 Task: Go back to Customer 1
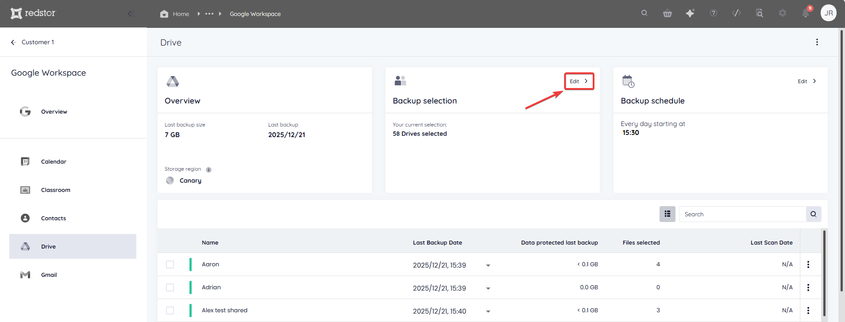[x=38, y=42]
